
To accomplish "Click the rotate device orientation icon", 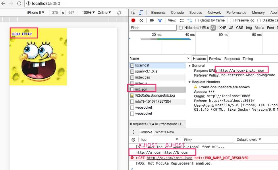I will pyautogui.click(x=119, y=13).
